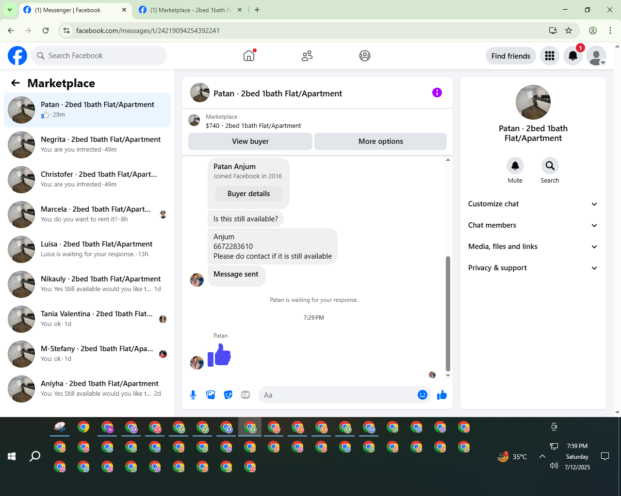Expand Privacy & support section

click(x=533, y=268)
